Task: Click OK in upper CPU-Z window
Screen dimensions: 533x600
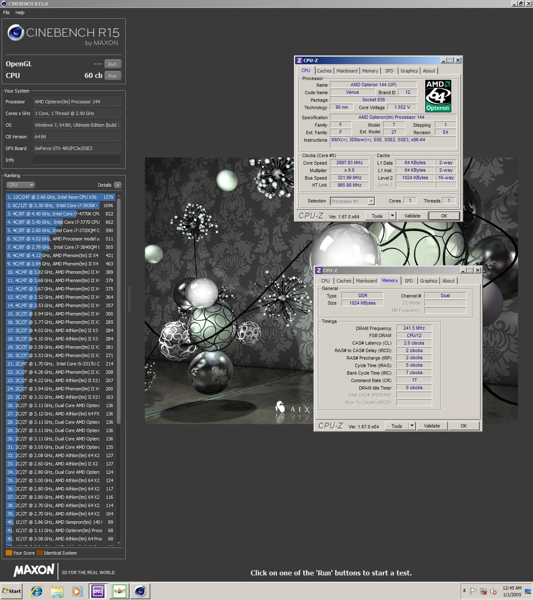Action: pyautogui.click(x=444, y=216)
